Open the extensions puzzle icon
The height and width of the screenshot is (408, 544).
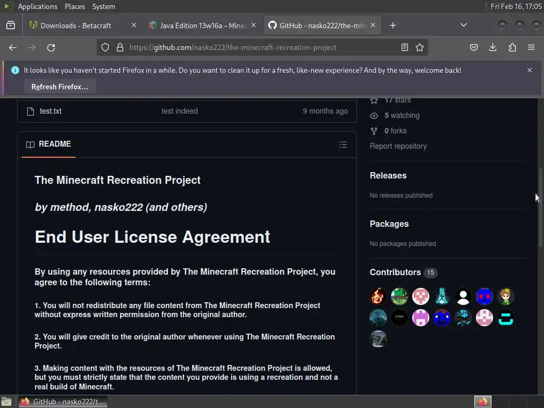(x=512, y=47)
